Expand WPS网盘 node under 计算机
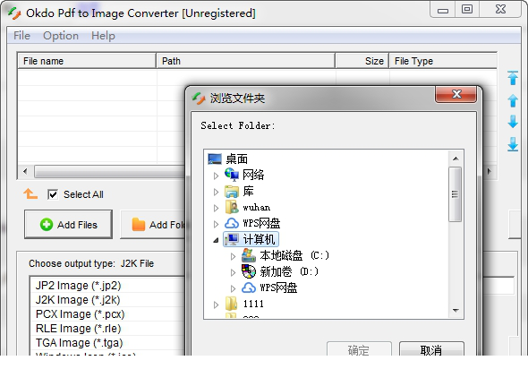 (x=233, y=288)
